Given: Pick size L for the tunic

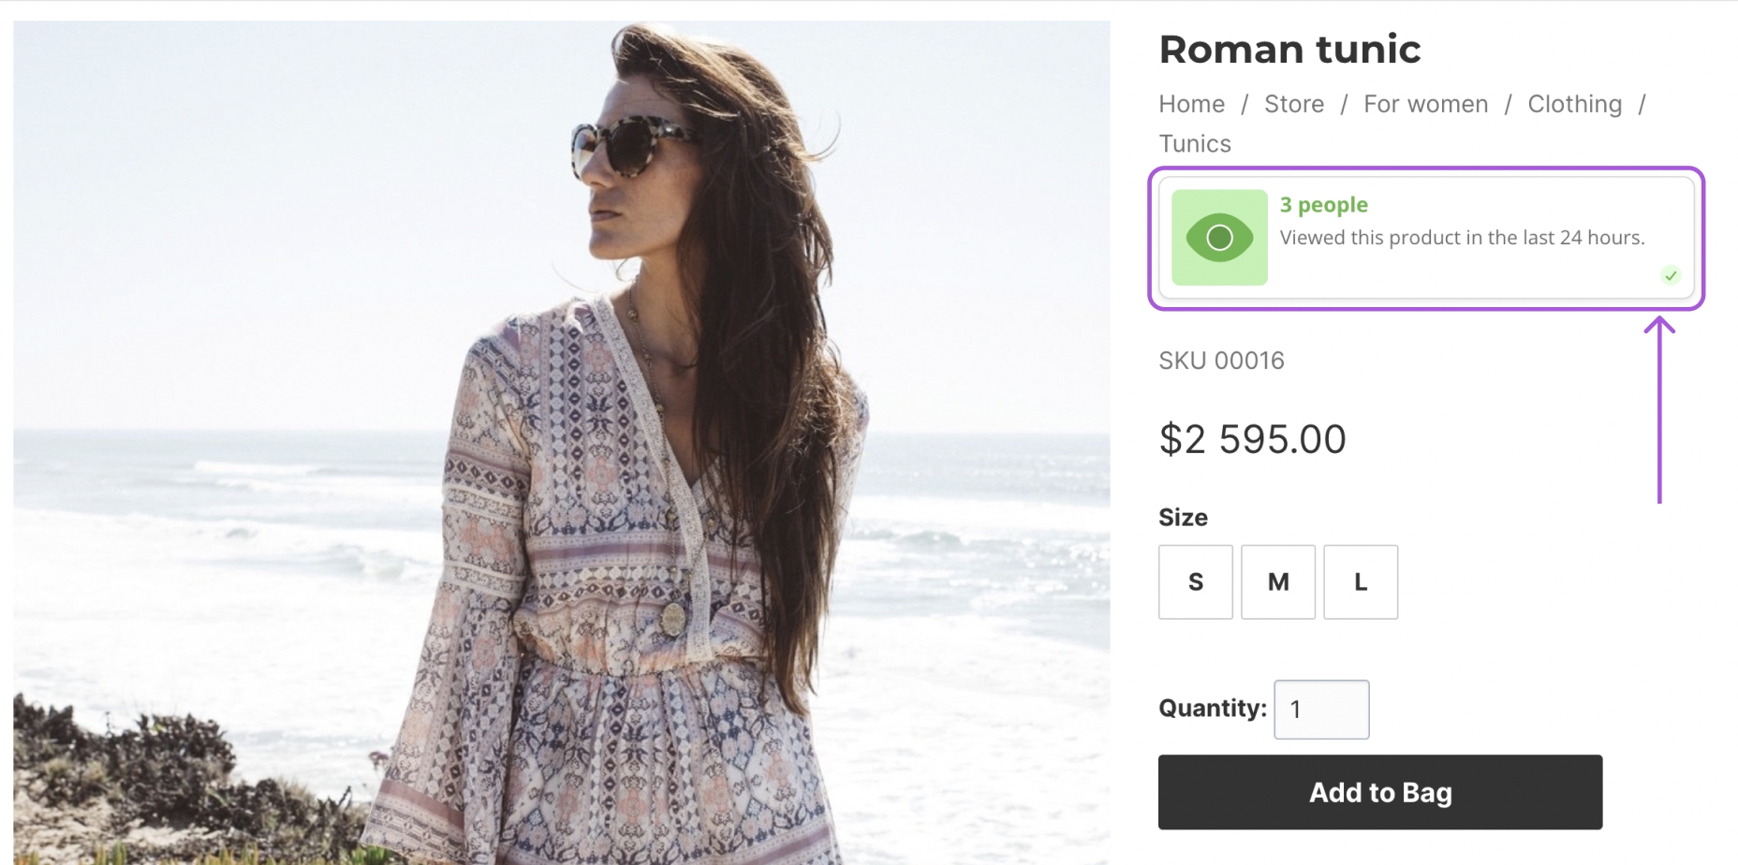Looking at the screenshot, I should (x=1361, y=582).
